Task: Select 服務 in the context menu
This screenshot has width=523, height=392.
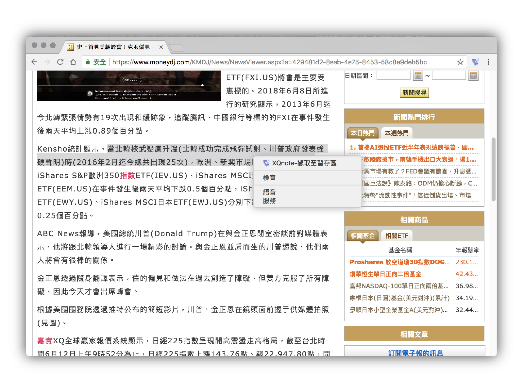Action: [307, 201]
